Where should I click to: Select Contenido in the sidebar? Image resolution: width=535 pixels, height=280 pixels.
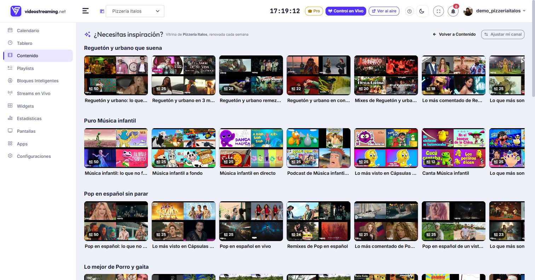(38, 55)
